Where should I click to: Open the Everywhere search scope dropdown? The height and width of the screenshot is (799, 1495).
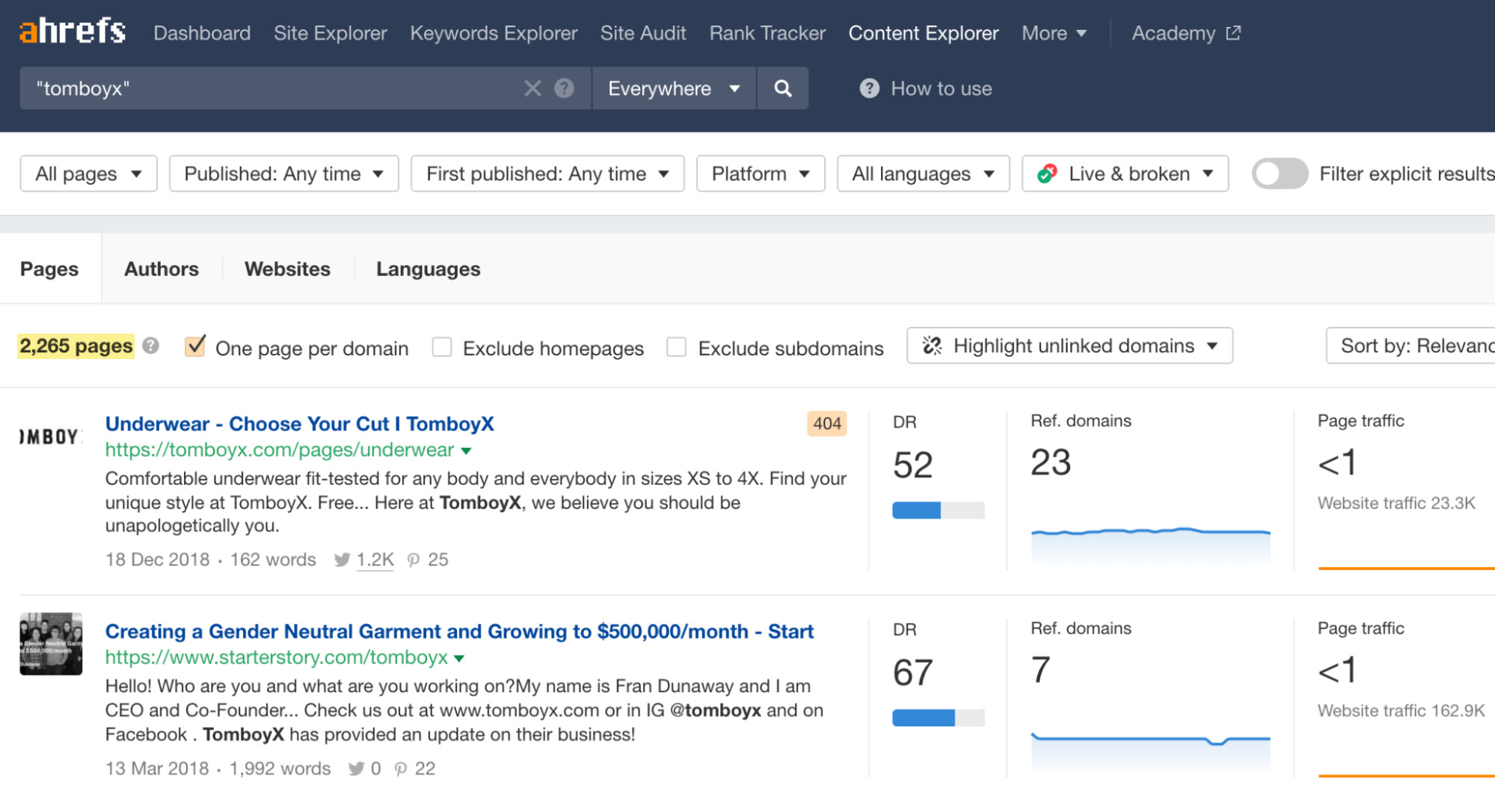click(x=673, y=88)
